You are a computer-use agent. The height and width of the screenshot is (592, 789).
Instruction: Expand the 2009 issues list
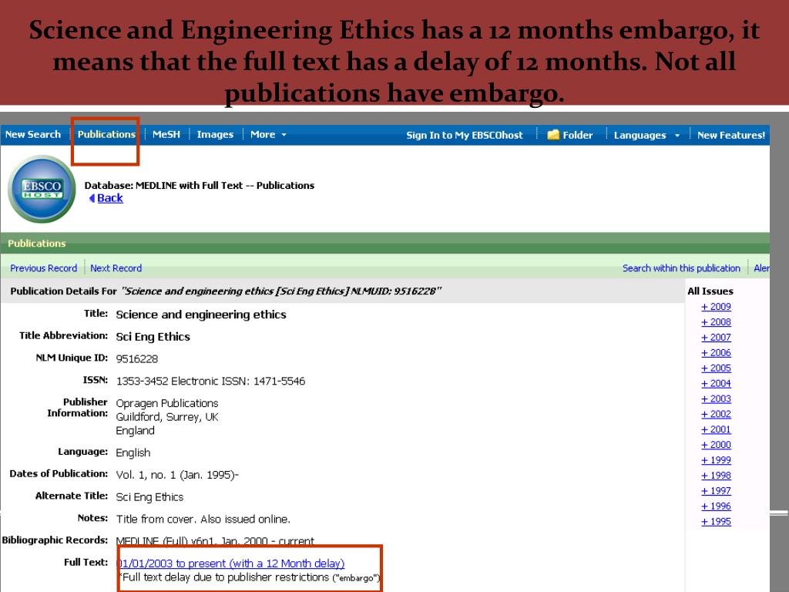[x=716, y=307]
